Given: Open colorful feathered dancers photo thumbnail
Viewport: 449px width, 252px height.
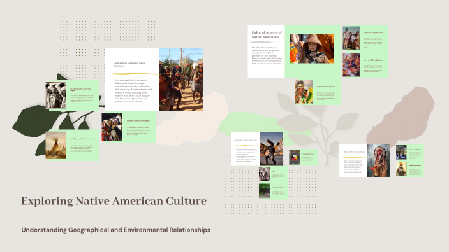Looking at the screenshot, I should [112, 127].
